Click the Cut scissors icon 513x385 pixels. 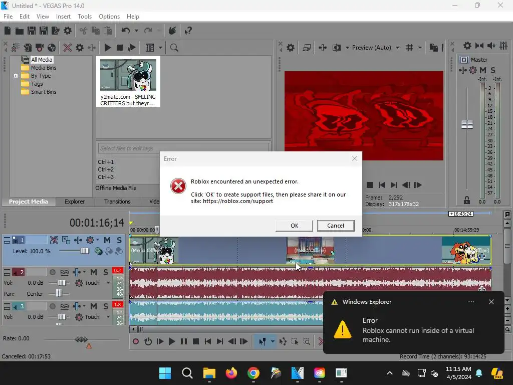click(x=84, y=31)
